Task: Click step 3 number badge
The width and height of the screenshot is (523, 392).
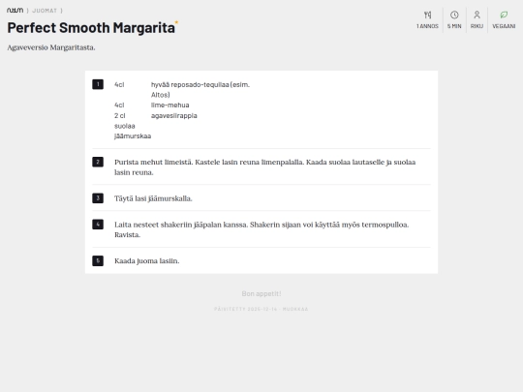Action: pyautogui.click(x=98, y=198)
